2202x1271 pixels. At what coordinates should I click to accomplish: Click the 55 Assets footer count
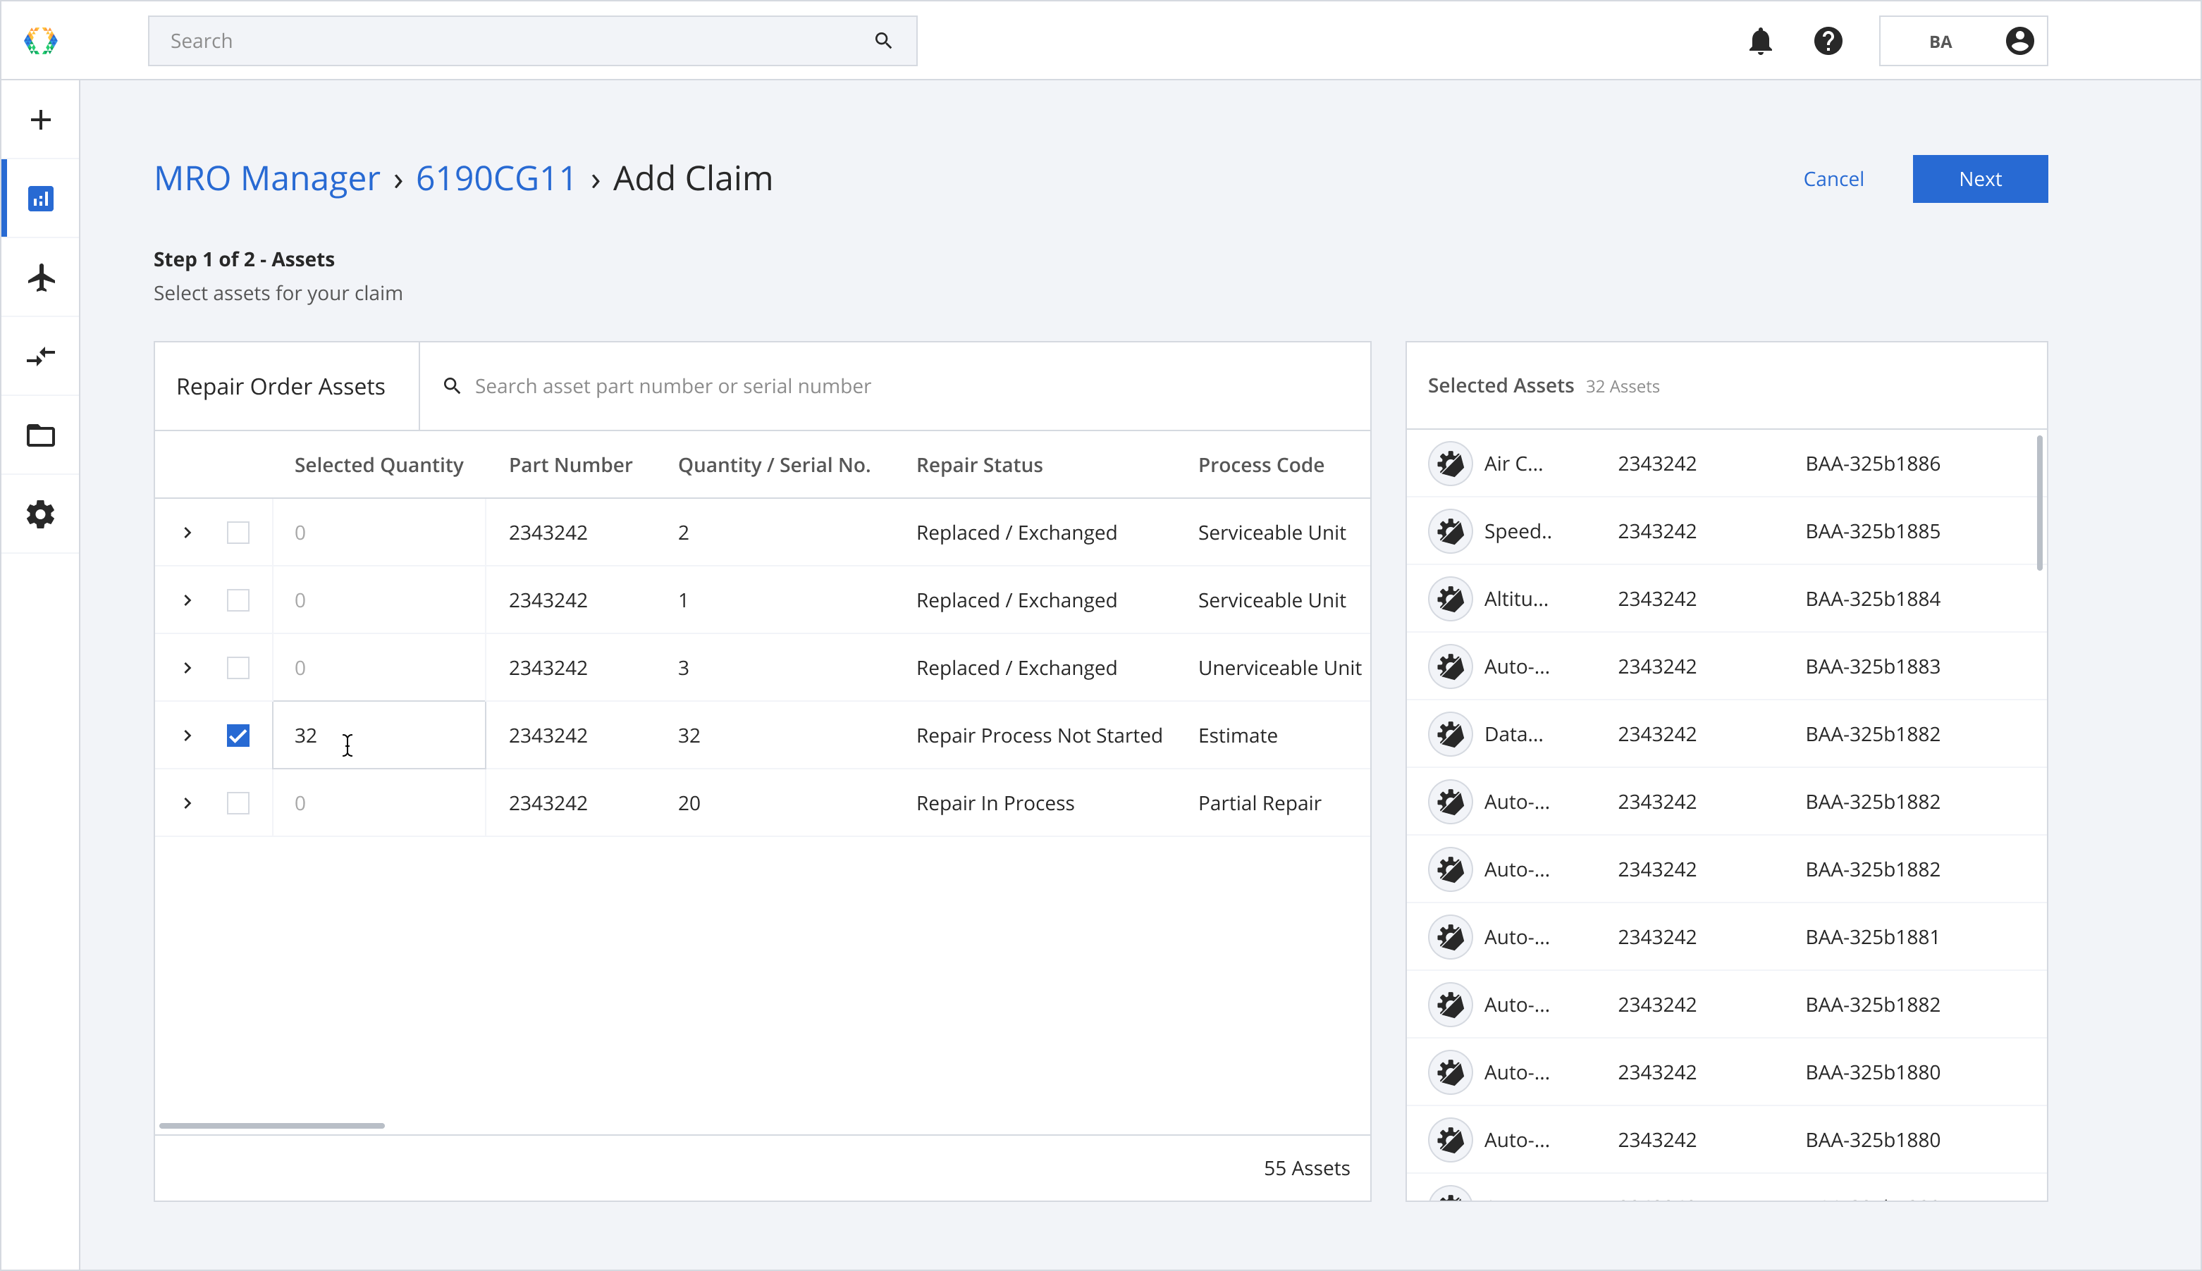(1305, 1168)
